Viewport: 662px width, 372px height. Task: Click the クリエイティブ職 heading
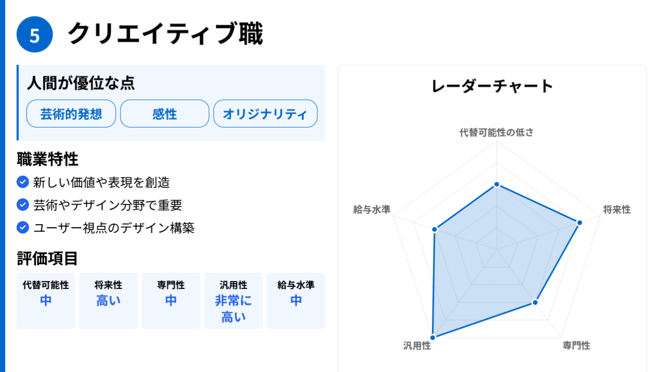click(x=165, y=34)
